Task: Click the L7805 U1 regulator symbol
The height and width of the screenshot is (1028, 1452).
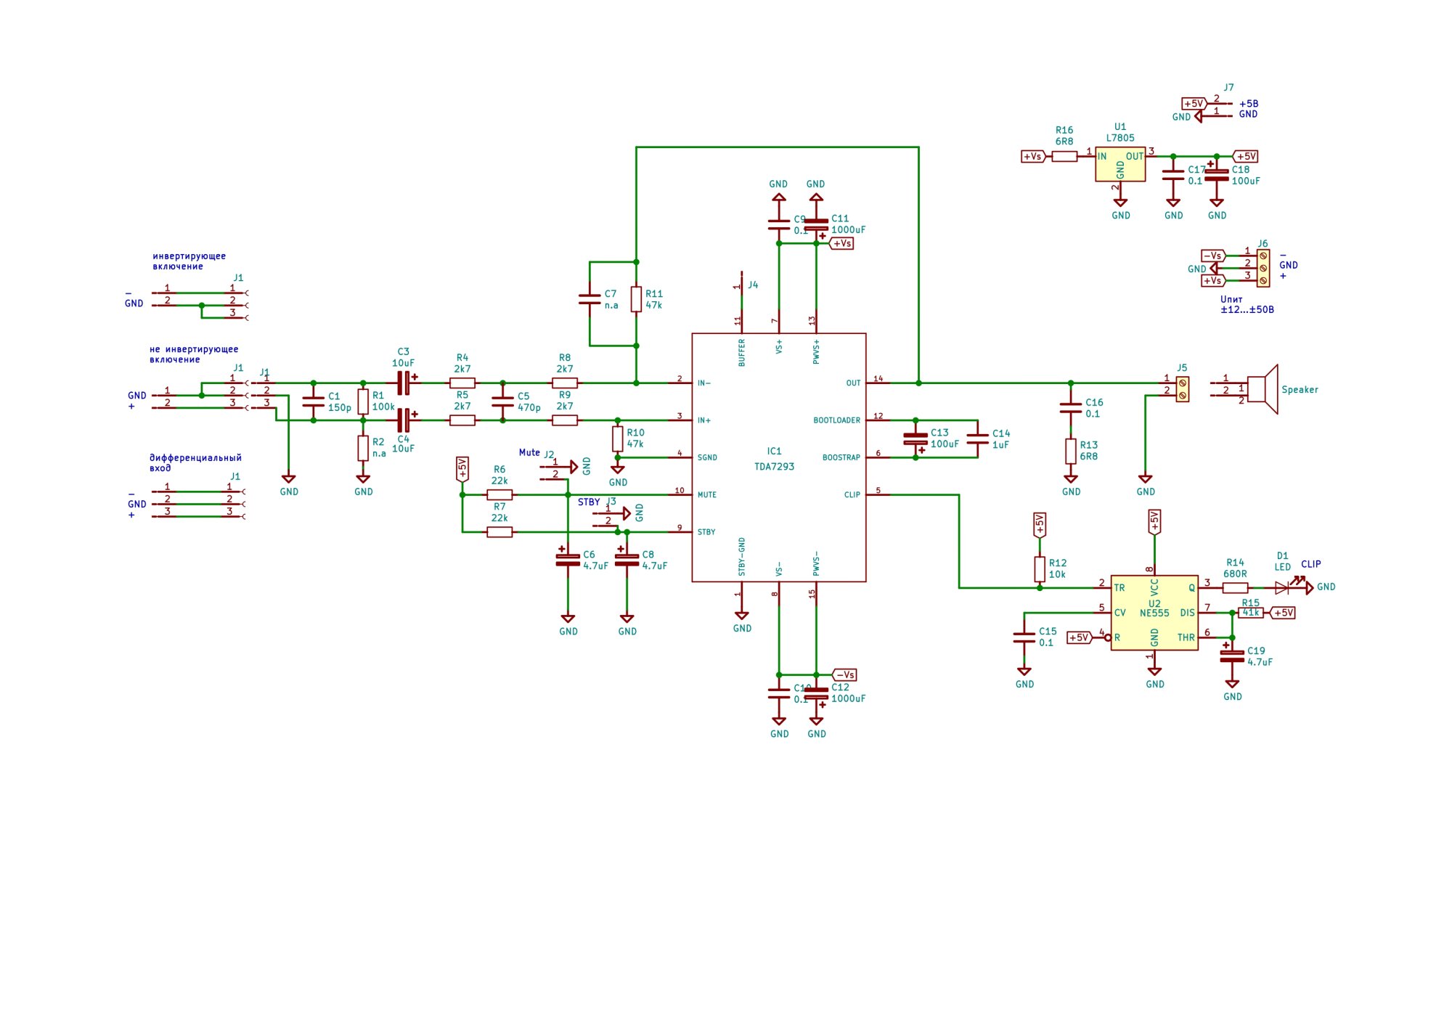Action: 1119,165
